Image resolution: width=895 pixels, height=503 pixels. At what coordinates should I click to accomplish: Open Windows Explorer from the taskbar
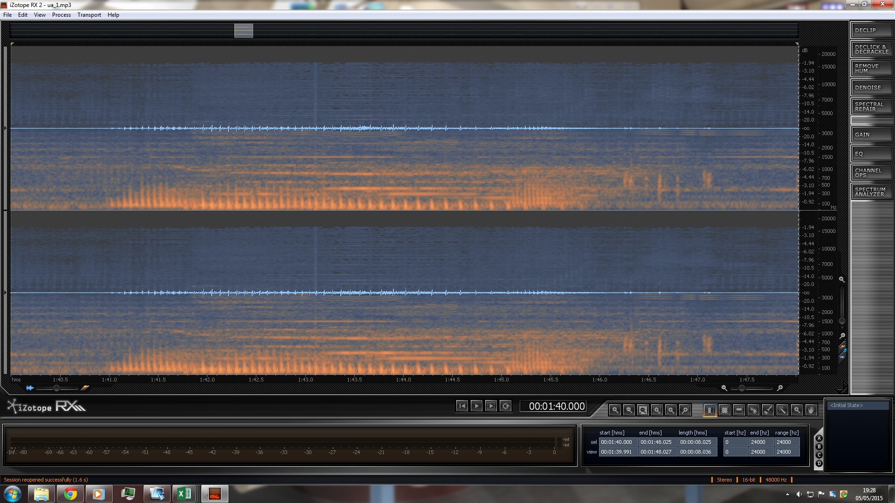point(41,494)
